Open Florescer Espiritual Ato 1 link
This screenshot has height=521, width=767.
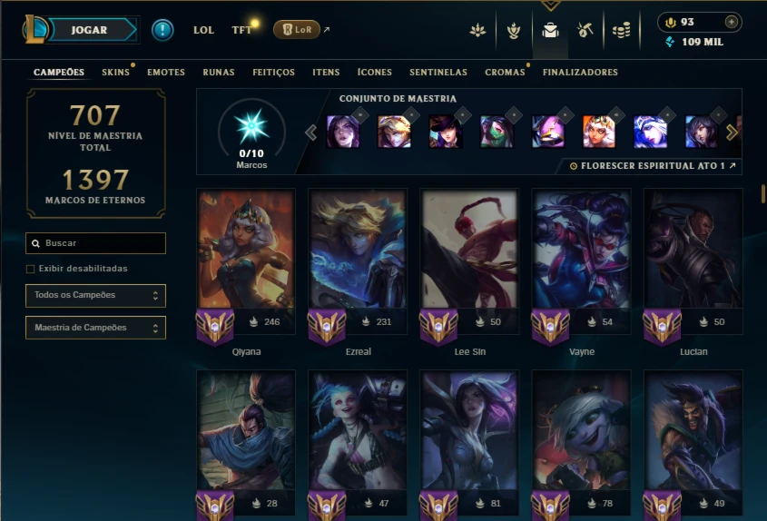[x=653, y=166]
